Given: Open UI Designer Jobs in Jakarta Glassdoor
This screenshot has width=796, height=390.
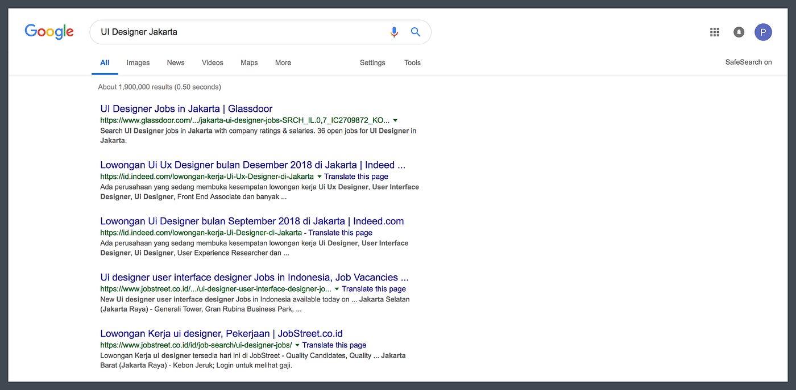Looking at the screenshot, I should [x=186, y=109].
